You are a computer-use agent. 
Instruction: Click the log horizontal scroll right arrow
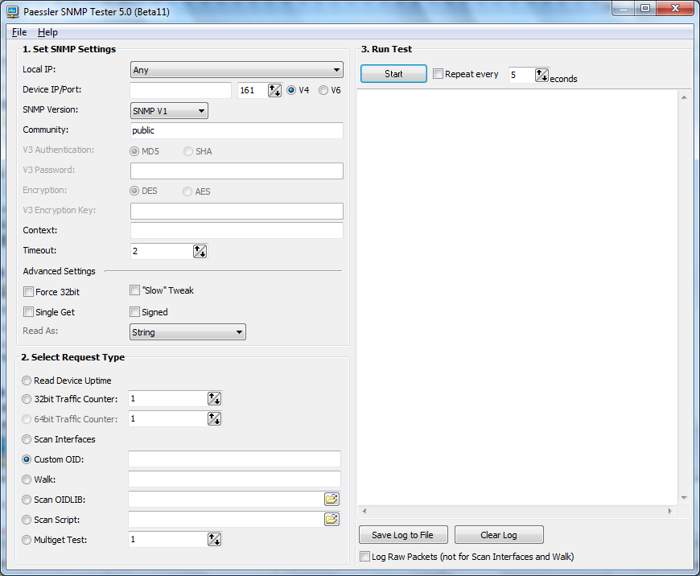[669, 511]
